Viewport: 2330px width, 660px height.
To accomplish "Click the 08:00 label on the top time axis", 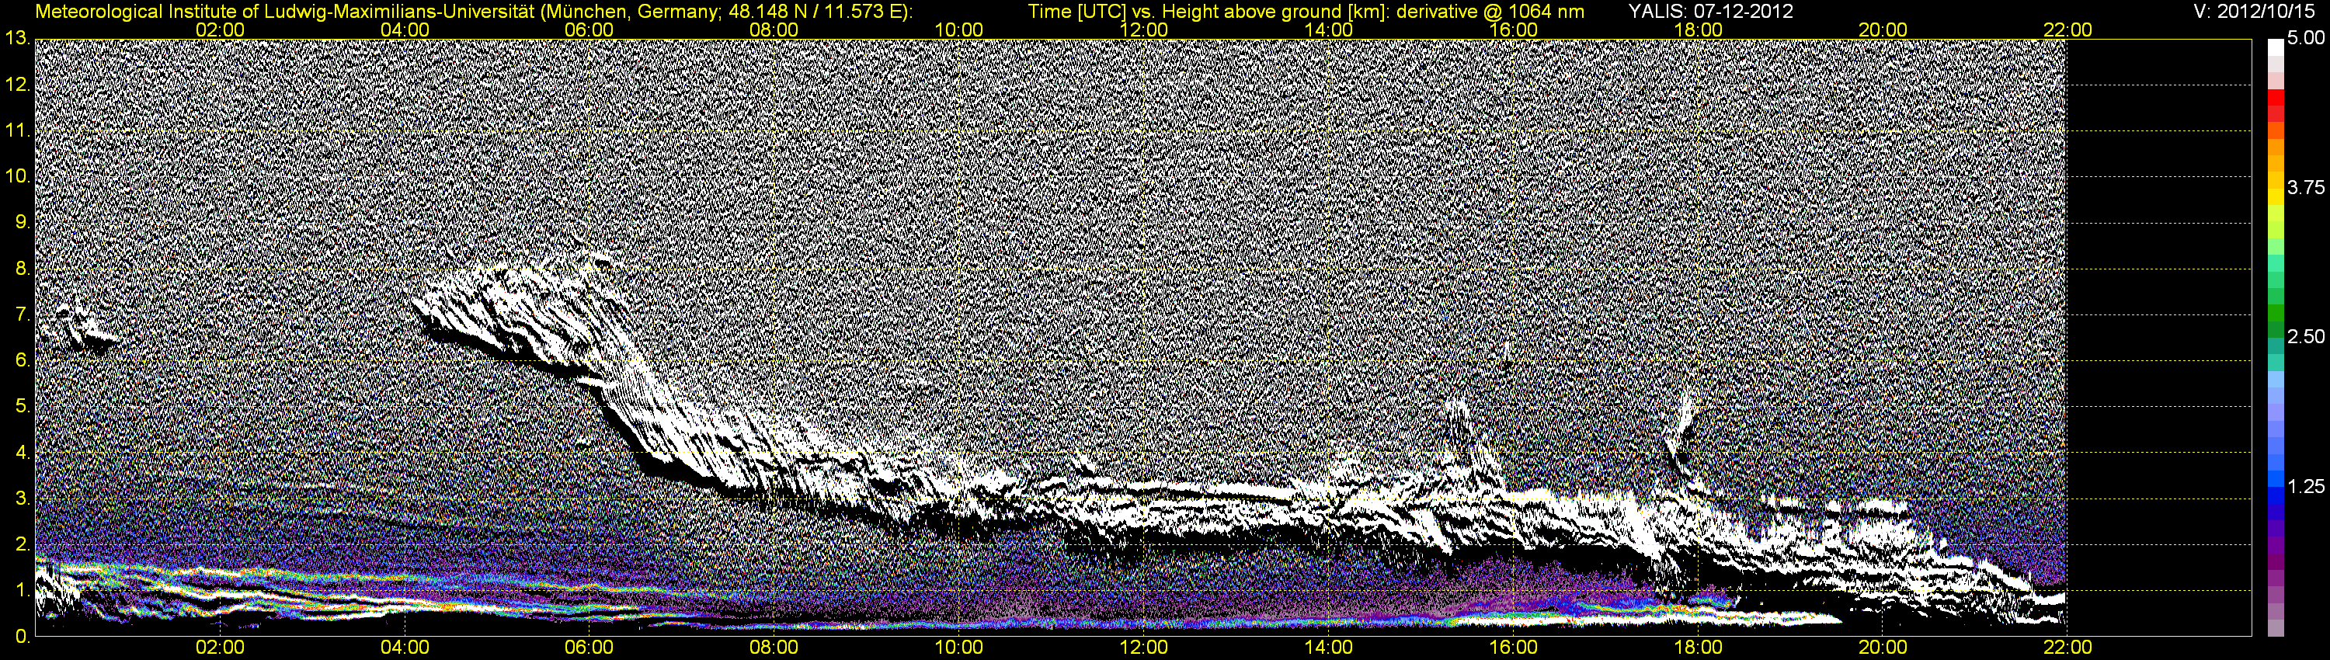I will coord(774,30).
